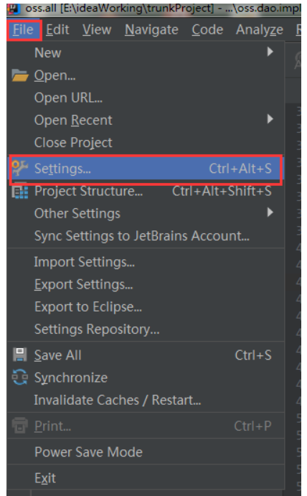Click the IntelliJ icon in title bar

13,8
